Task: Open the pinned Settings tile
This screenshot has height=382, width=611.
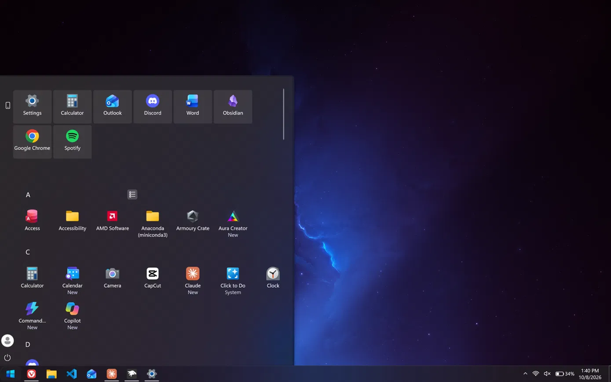Action: coord(32,106)
